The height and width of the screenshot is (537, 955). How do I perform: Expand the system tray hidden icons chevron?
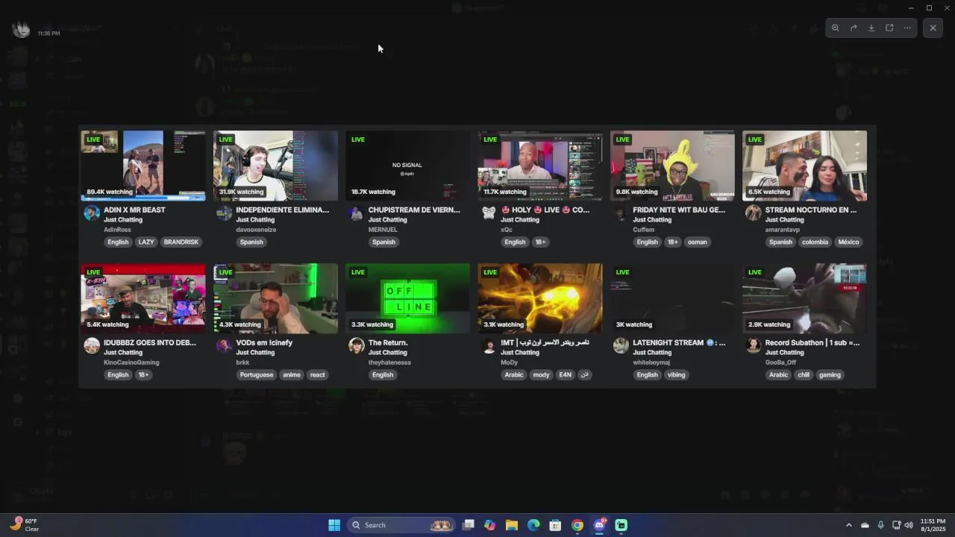click(x=848, y=525)
